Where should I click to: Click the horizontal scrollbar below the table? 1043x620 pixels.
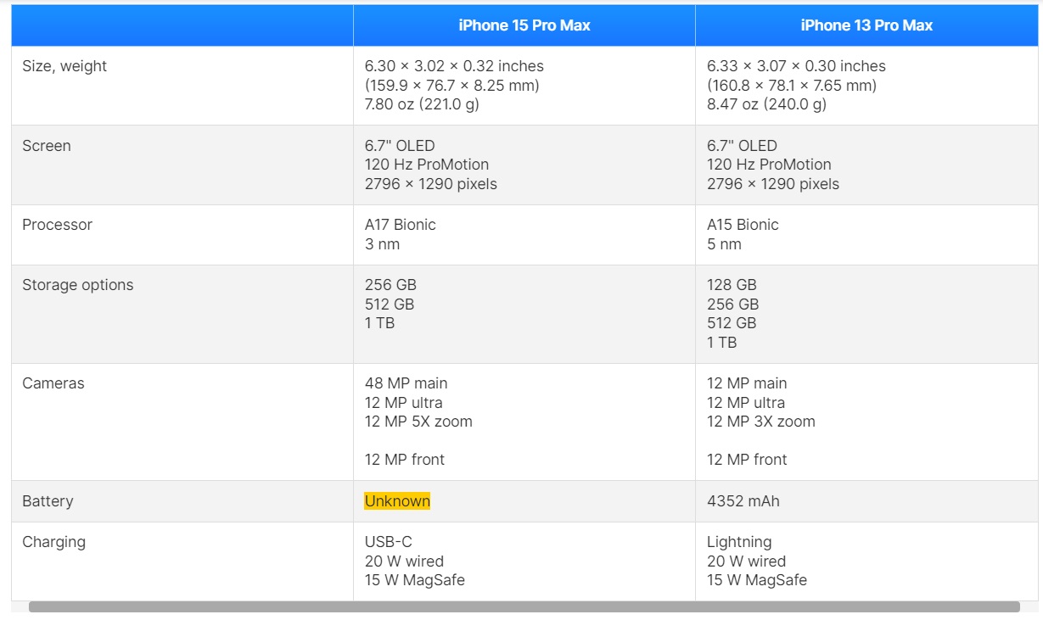pyautogui.click(x=524, y=606)
